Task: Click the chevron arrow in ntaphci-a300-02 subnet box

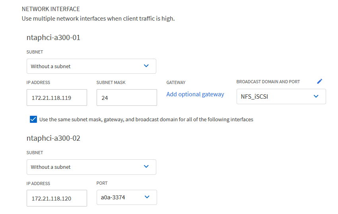Action: point(146,166)
